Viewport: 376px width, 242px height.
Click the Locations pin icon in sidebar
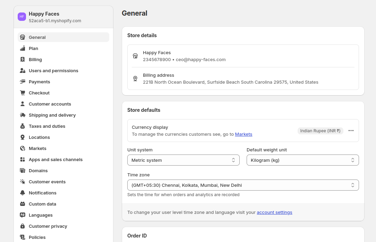pos(23,137)
